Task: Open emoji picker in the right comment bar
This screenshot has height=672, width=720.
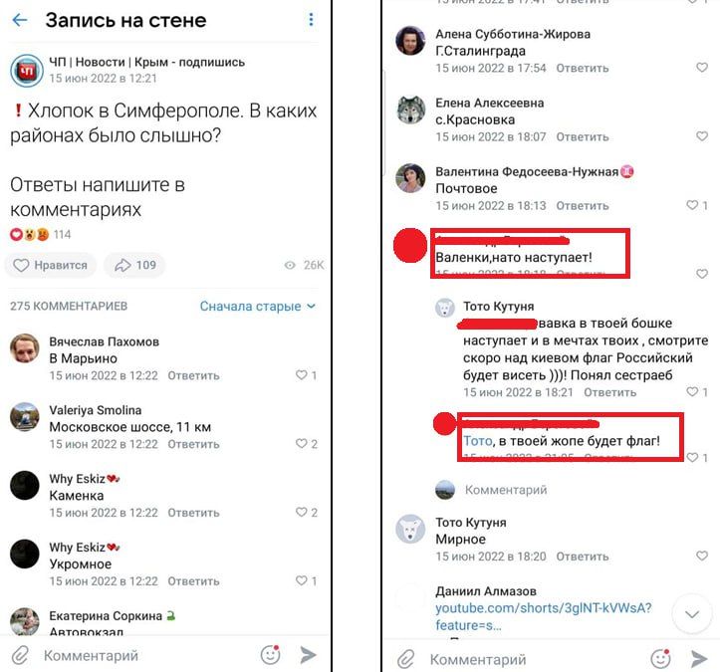Action: pyautogui.click(x=660, y=658)
